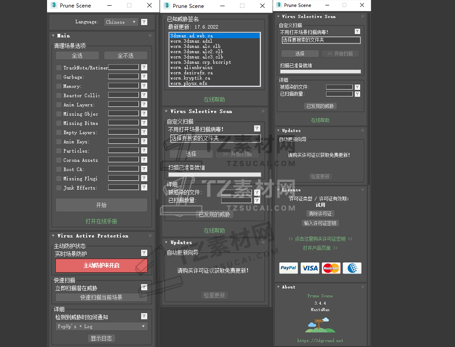Select worm.kryptik.ca signature
The width and height of the screenshot is (455, 347).
[215, 78]
